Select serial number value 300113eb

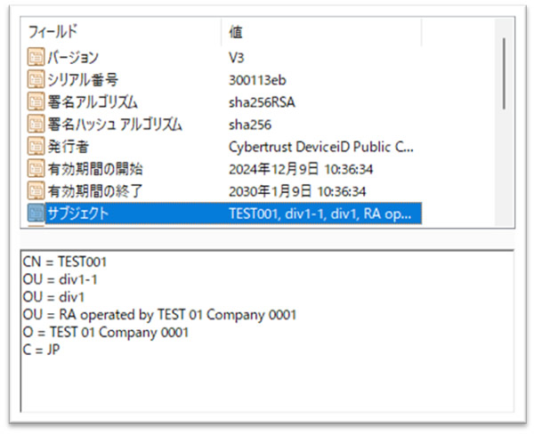coord(258,80)
